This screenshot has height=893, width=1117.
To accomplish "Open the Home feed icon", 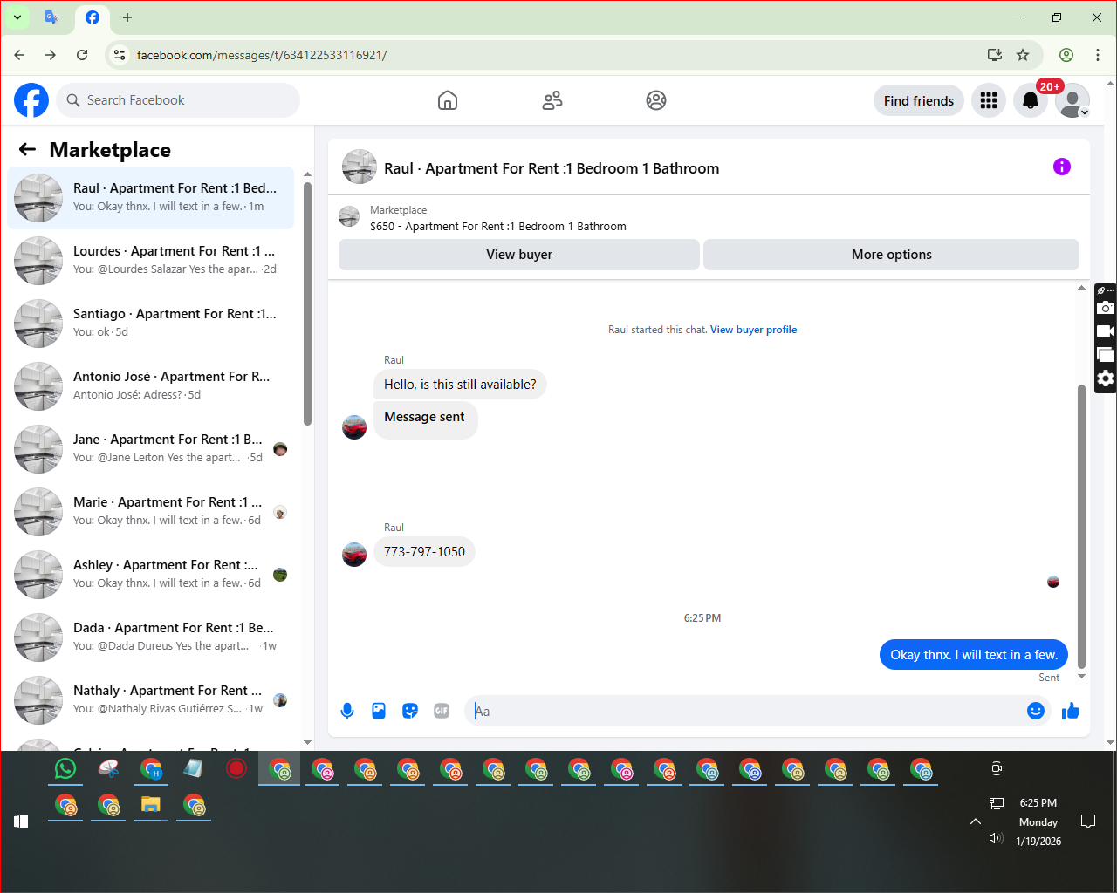I will [448, 100].
